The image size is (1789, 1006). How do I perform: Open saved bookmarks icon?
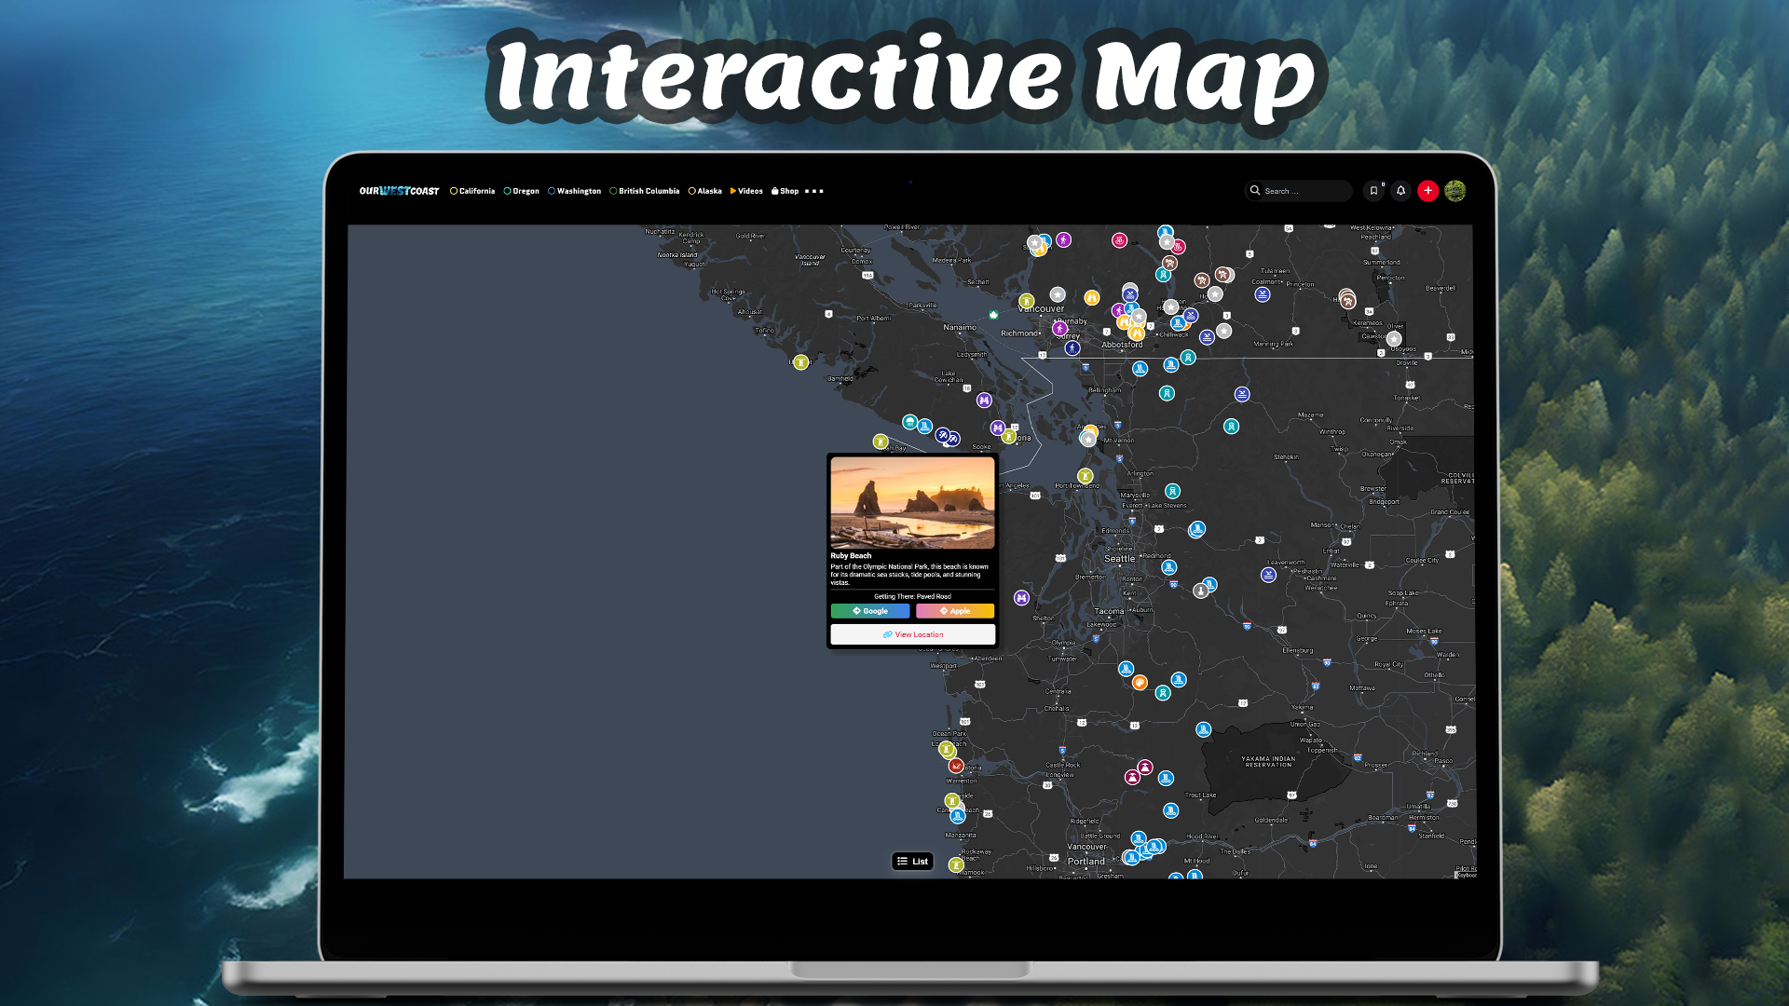(1373, 191)
